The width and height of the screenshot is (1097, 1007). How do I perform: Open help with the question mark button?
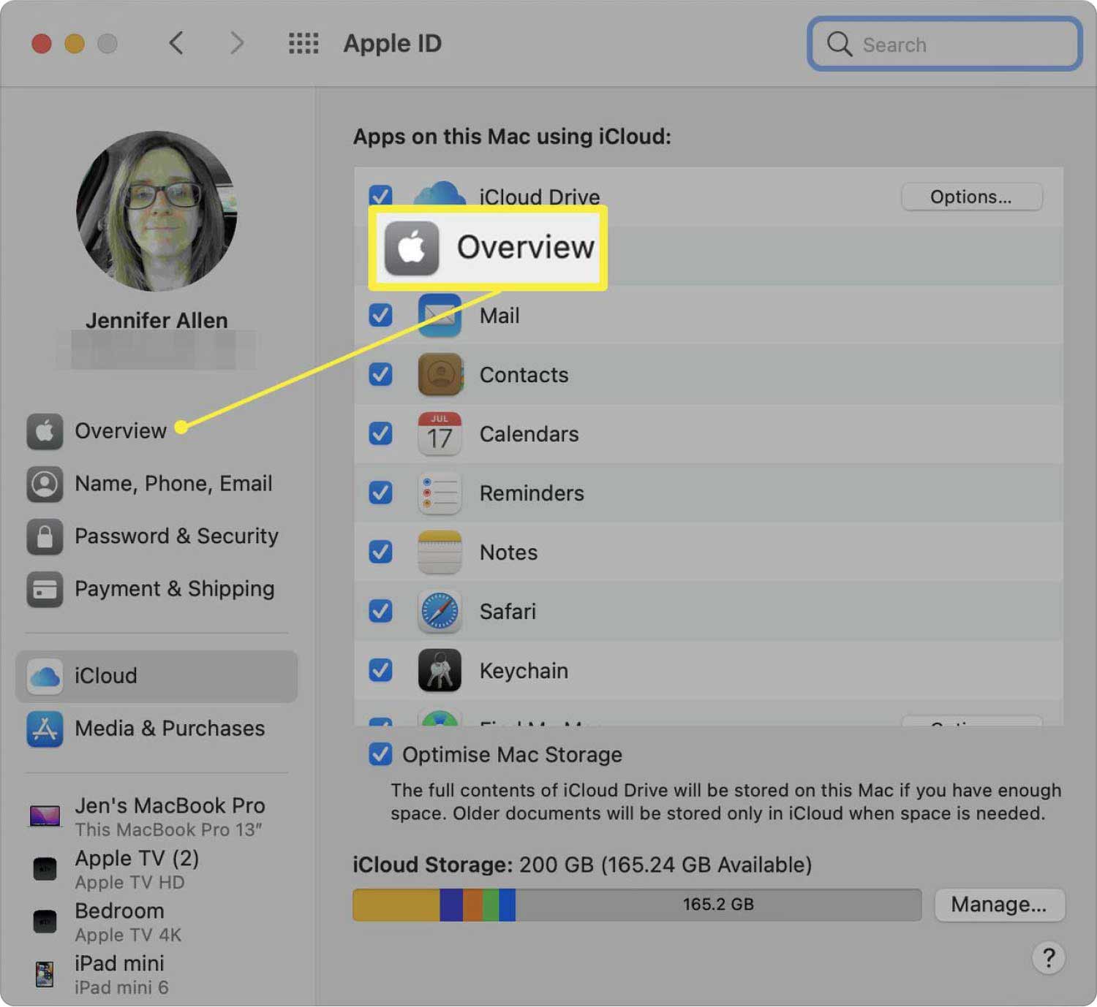tap(1048, 957)
